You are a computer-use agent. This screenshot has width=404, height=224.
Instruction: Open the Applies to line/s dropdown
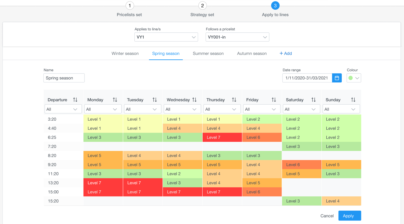166,37
